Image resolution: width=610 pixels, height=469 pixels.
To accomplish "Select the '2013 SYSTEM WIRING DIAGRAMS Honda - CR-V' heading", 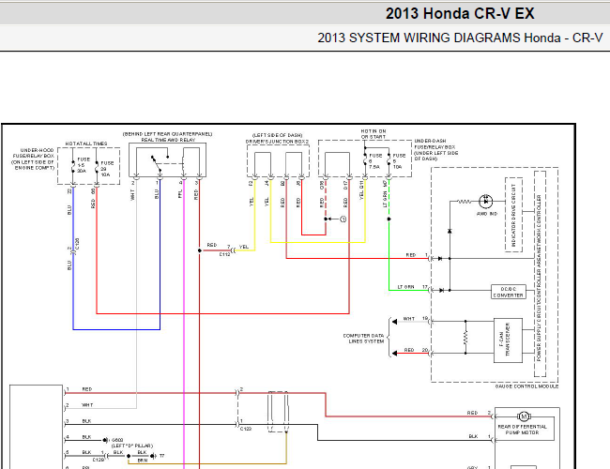I will (460, 38).
